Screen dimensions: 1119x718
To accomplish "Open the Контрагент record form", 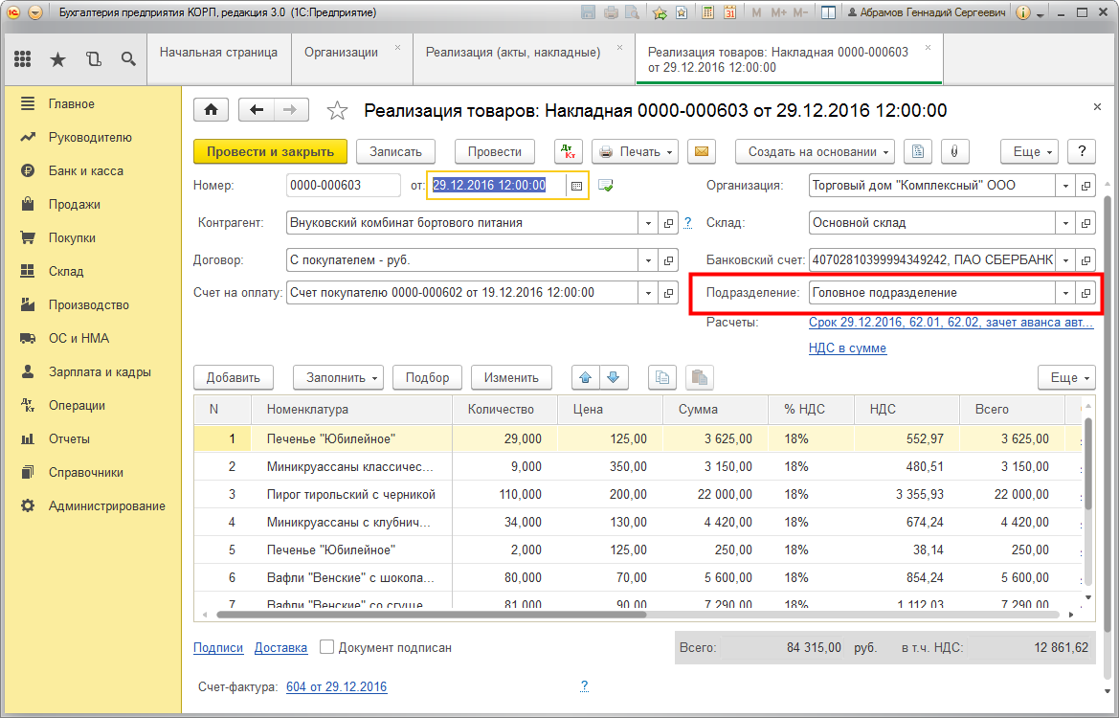I will pyautogui.click(x=669, y=223).
